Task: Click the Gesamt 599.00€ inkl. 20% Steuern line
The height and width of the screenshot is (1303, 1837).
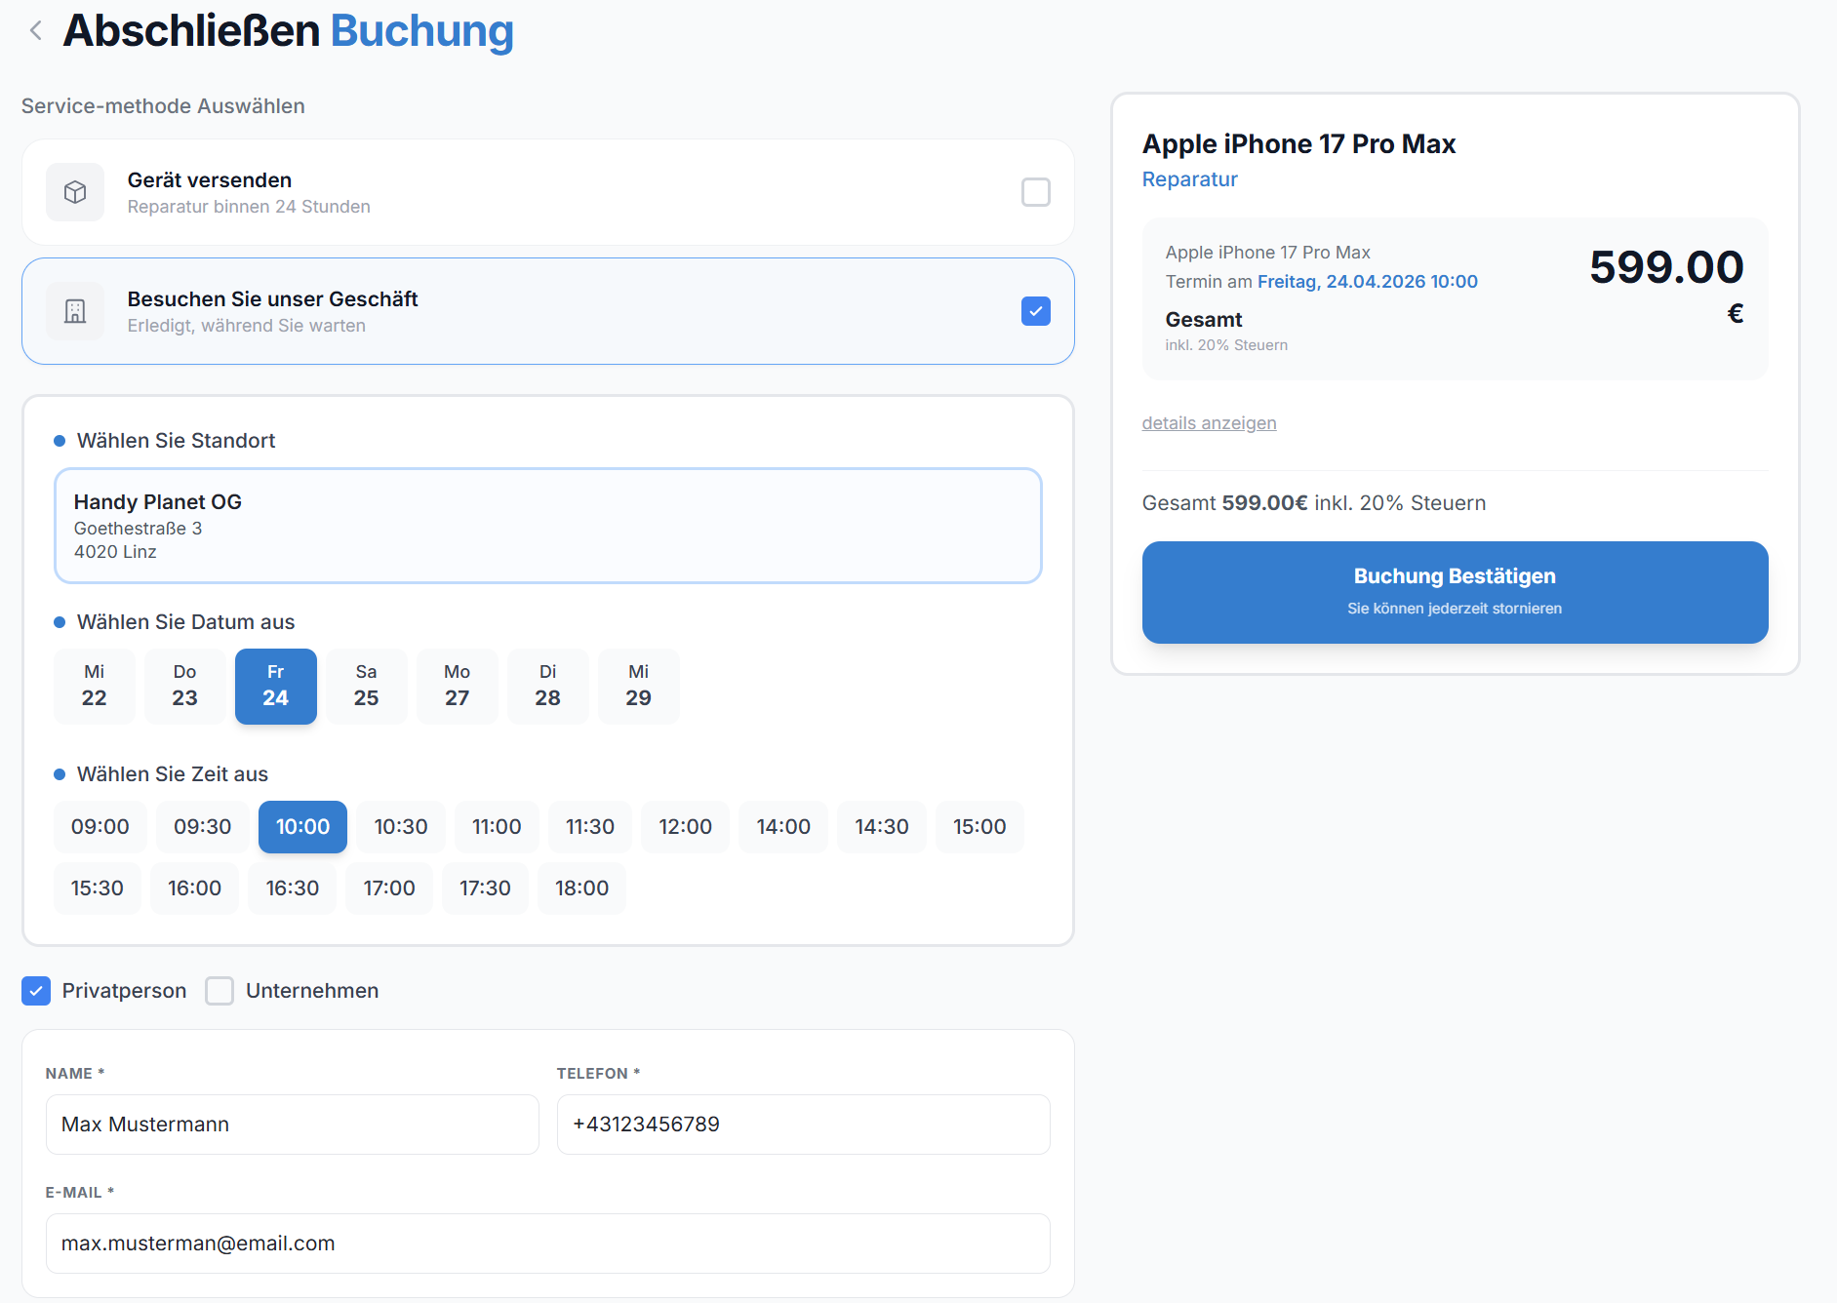Action: point(1314,503)
